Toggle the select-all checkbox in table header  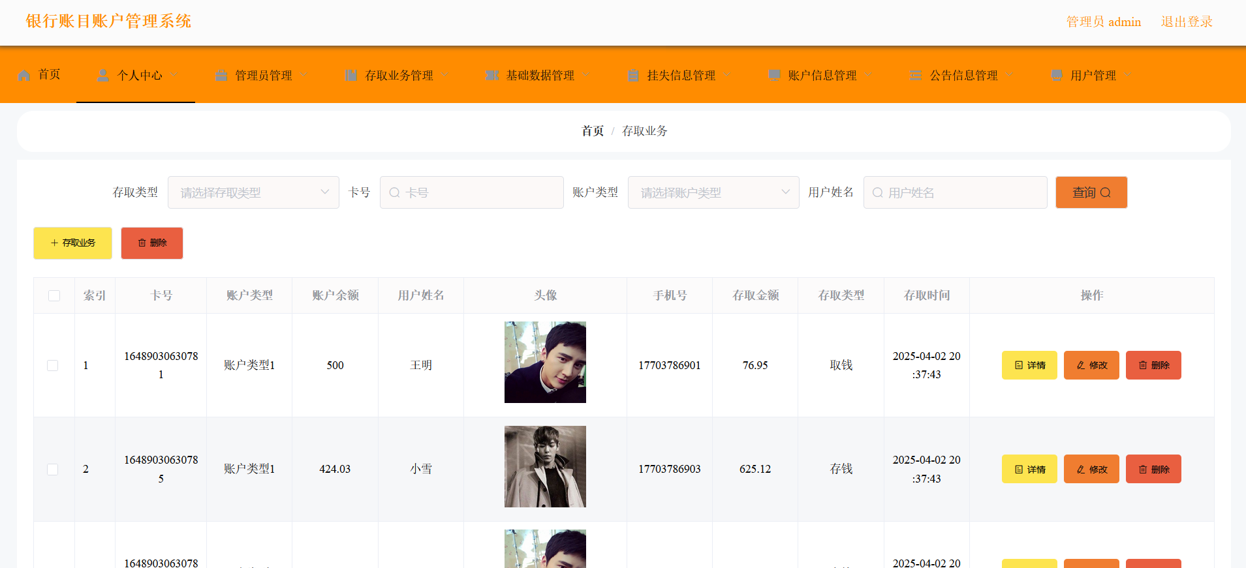click(x=54, y=295)
